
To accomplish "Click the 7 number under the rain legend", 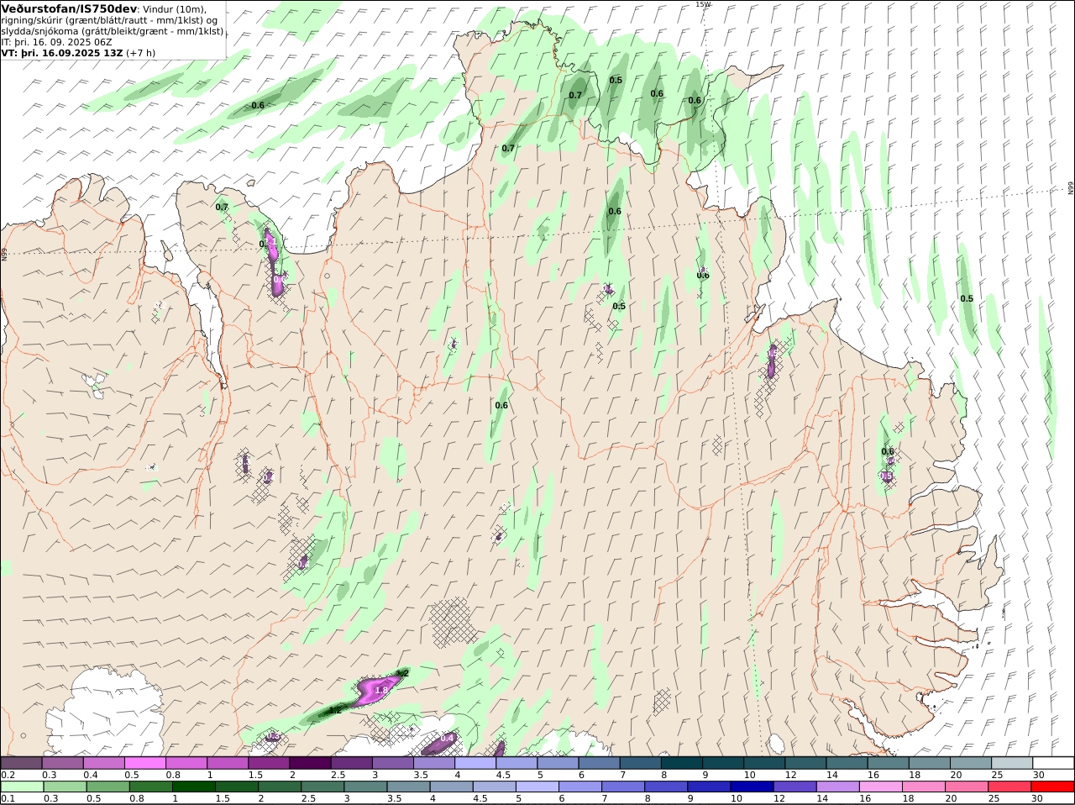I will 604,798.
